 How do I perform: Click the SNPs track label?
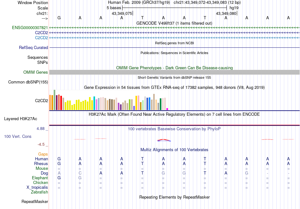coord(43,62)
